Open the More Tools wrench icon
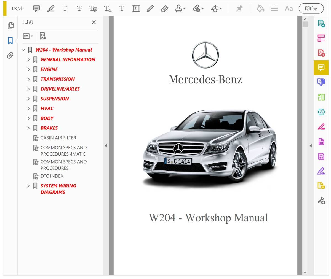 pyautogui.click(x=321, y=201)
